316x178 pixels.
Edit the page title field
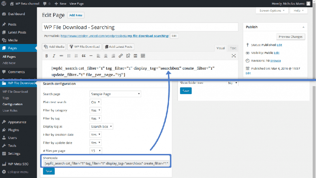140,27
